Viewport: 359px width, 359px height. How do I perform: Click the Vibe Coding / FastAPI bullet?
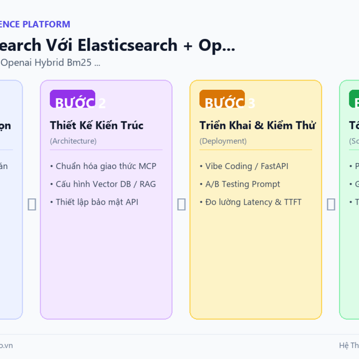pyautogui.click(x=244, y=166)
